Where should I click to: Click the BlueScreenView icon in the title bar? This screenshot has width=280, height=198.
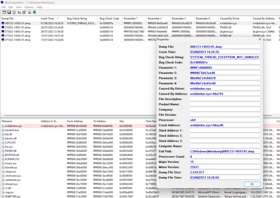click(x=3, y=2)
